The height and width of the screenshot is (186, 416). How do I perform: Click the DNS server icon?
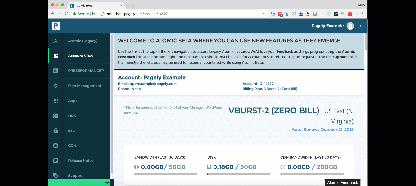56,116
